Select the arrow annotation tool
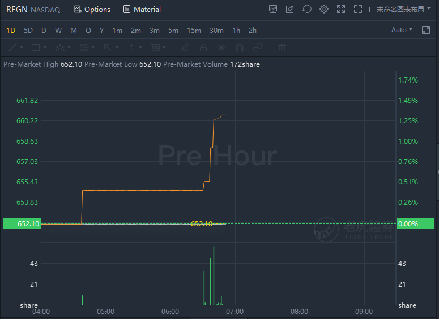Image resolution: width=439 pixels, height=319 pixels. tap(108, 48)
